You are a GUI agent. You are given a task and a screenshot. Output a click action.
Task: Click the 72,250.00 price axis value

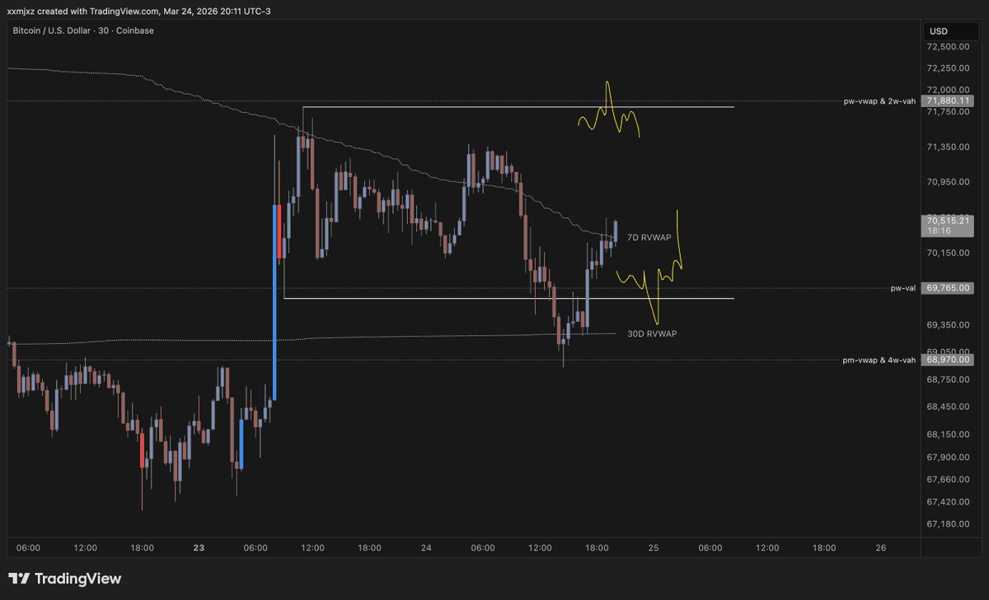[948, 68]
